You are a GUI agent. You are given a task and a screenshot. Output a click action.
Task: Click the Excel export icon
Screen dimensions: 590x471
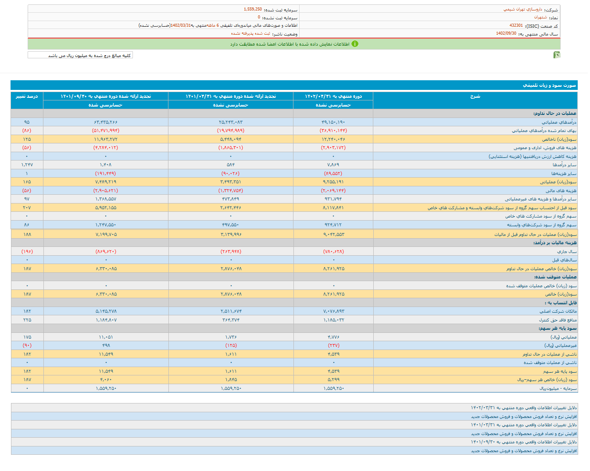pos(557,55)
